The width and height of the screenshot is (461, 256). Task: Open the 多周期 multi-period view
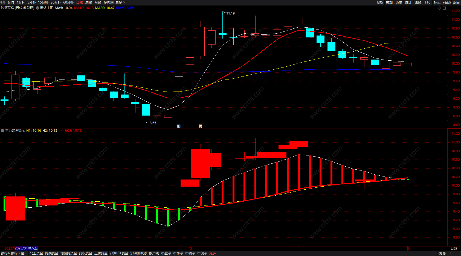(x=109, y=2)
